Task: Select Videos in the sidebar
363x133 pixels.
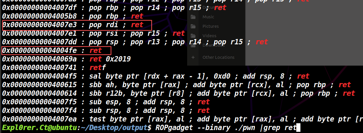Action: pos(209,36)
